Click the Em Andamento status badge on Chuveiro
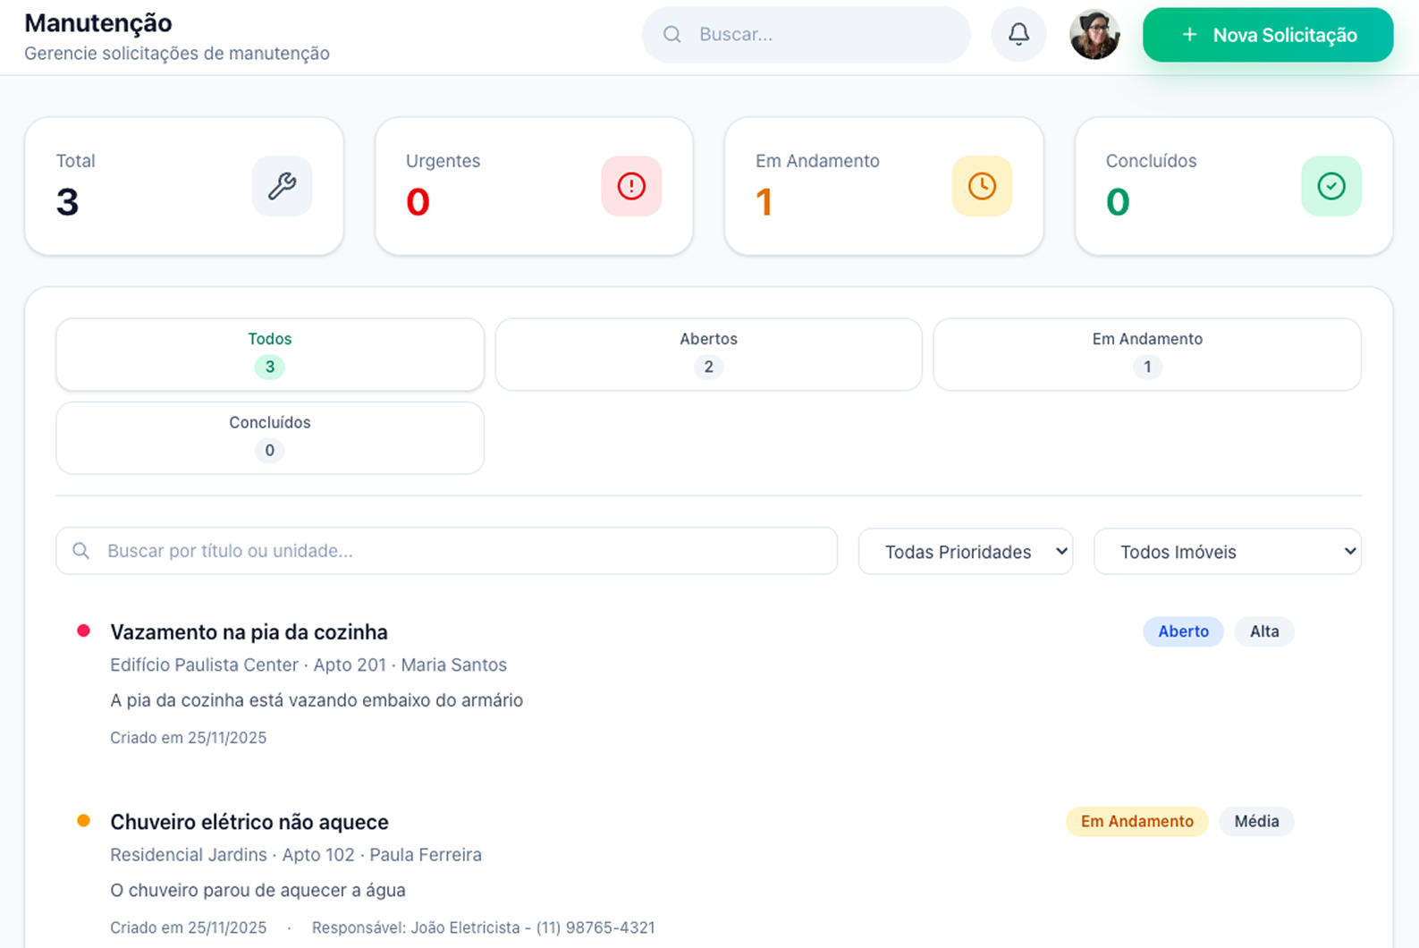This screenshot has width=1419, height=948. pos(1136,821)
